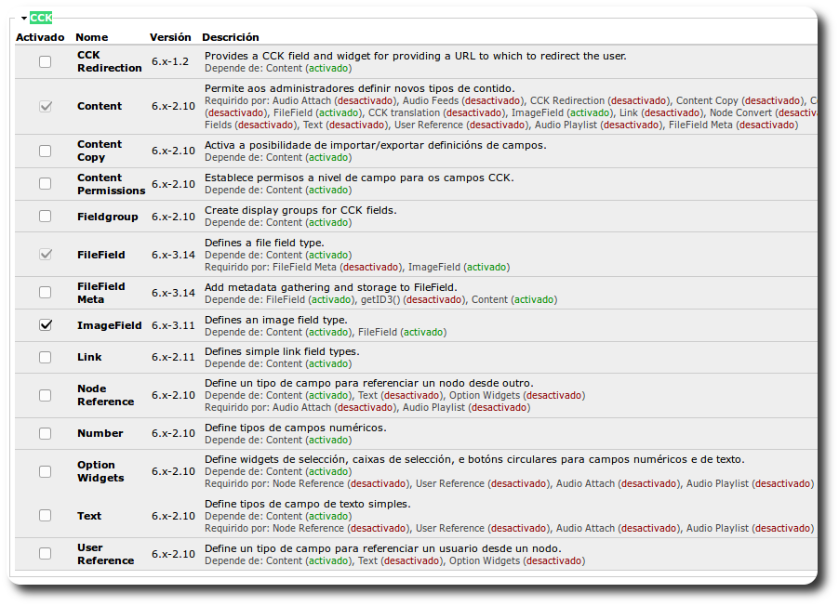Click the Activado column header
This screenshot has height=606, width=839.
coord(40,37)
